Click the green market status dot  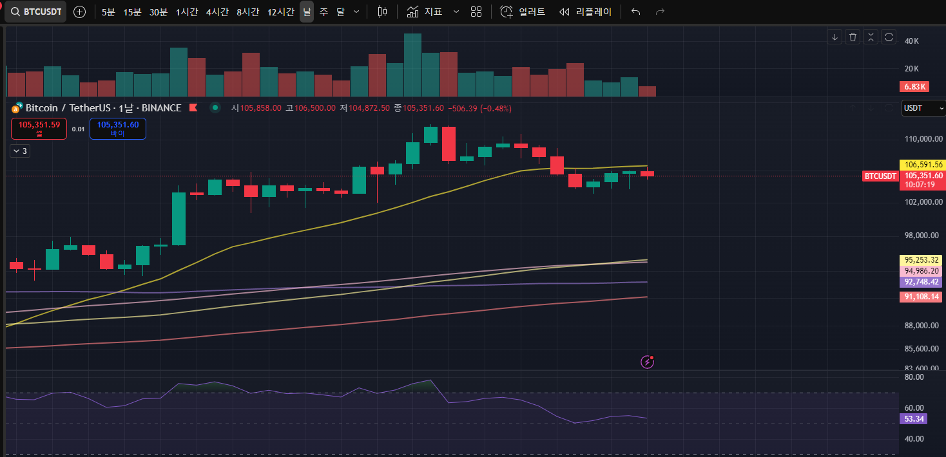tap(215, 108)
